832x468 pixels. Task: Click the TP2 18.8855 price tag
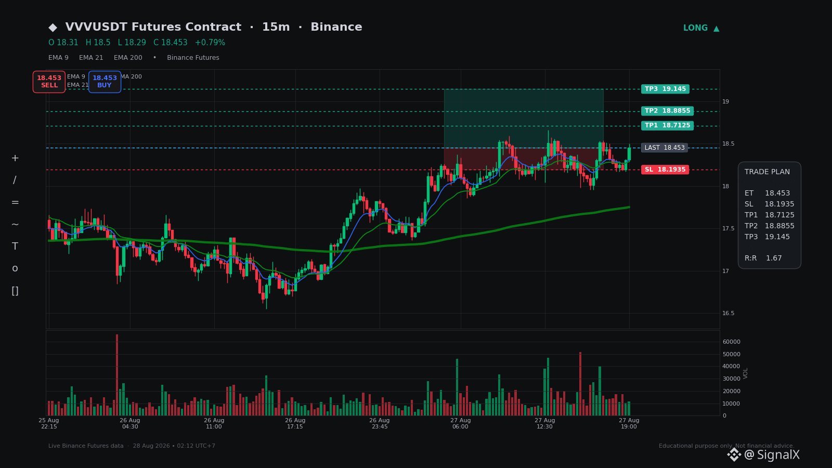[667, 111]
